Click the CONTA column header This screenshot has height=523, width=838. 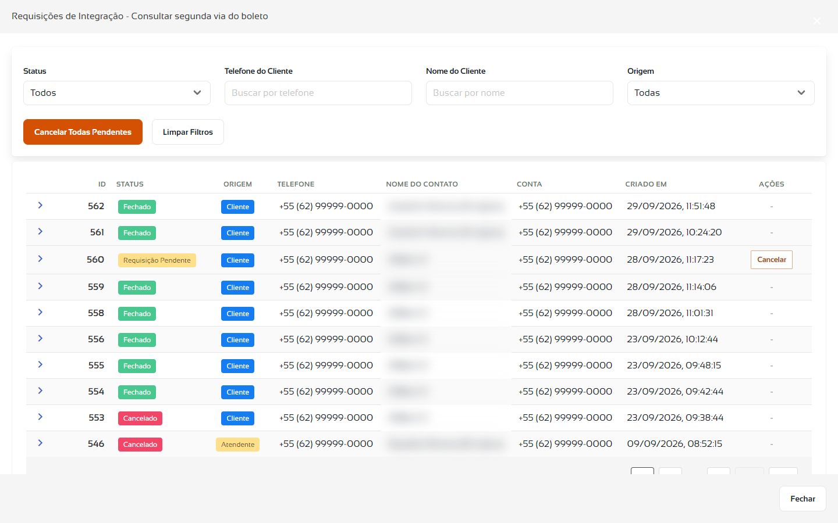pyautogui.click(x=529, y=184)
